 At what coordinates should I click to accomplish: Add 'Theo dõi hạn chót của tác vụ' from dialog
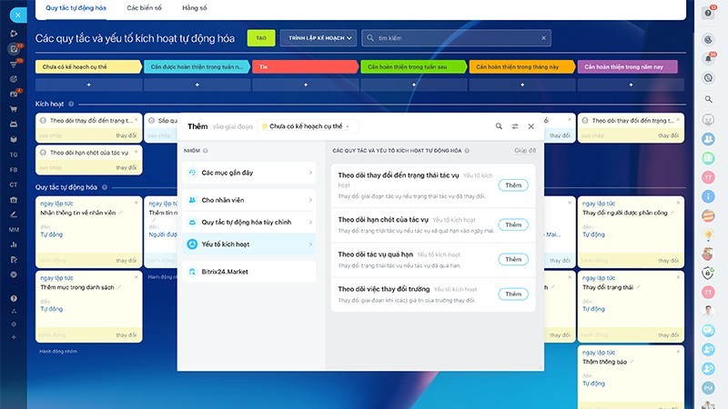513,224
